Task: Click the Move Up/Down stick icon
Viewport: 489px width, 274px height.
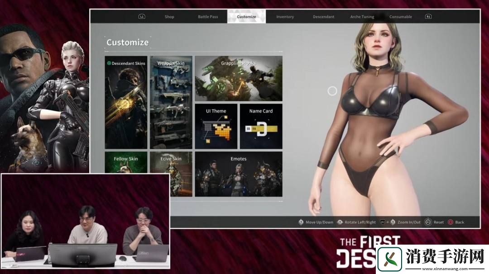Action: click(301, 222)
